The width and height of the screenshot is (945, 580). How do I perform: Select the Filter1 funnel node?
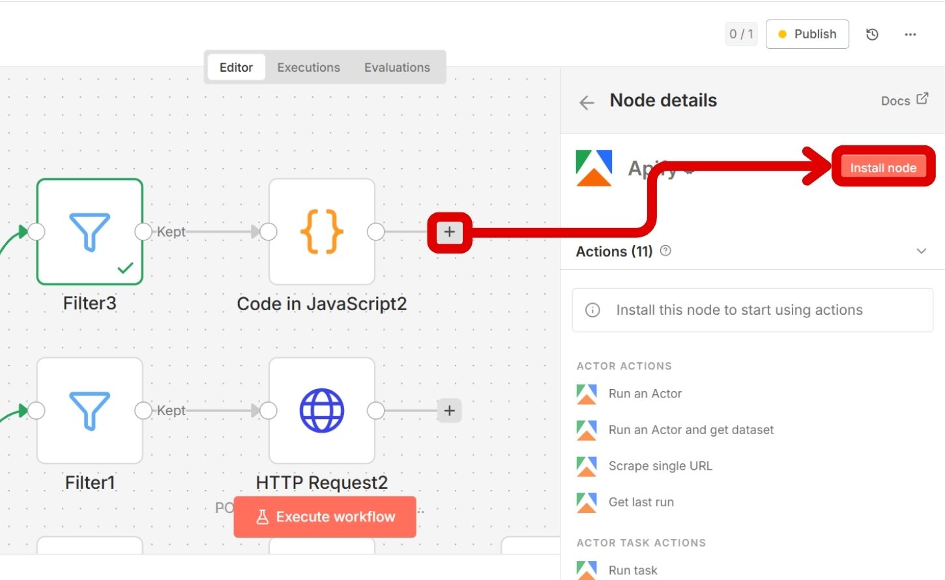89,411
